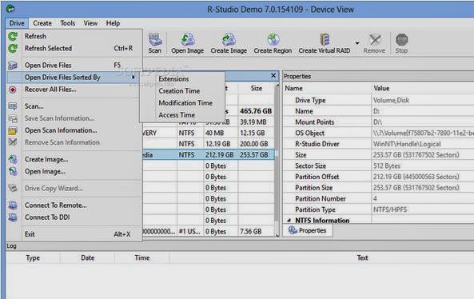Click the Text column header in Log
Image resolution: width=474 pixels, height=299 pixels.
pos(362,258)
